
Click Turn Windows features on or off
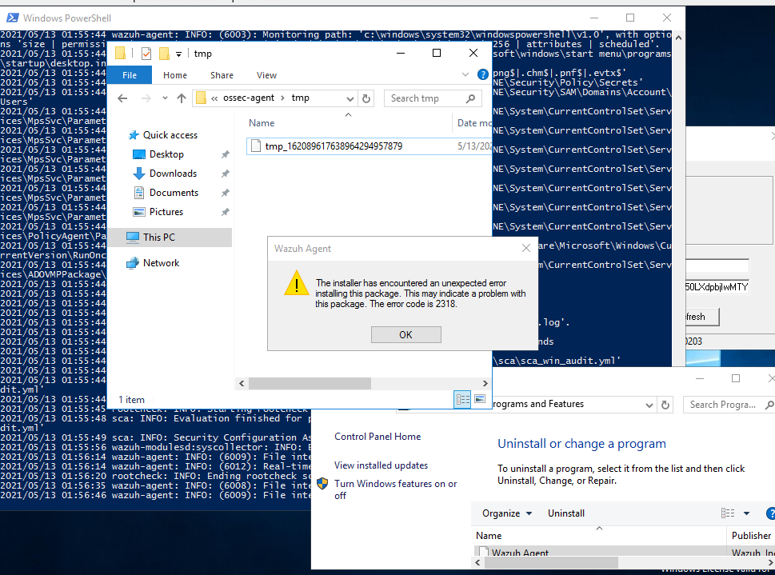[395, 489]
